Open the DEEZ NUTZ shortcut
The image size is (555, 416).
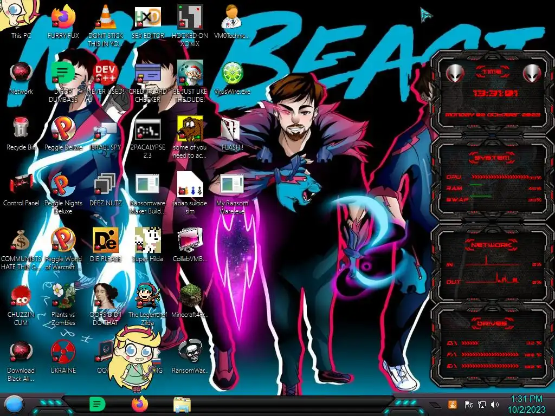[106, 190]
